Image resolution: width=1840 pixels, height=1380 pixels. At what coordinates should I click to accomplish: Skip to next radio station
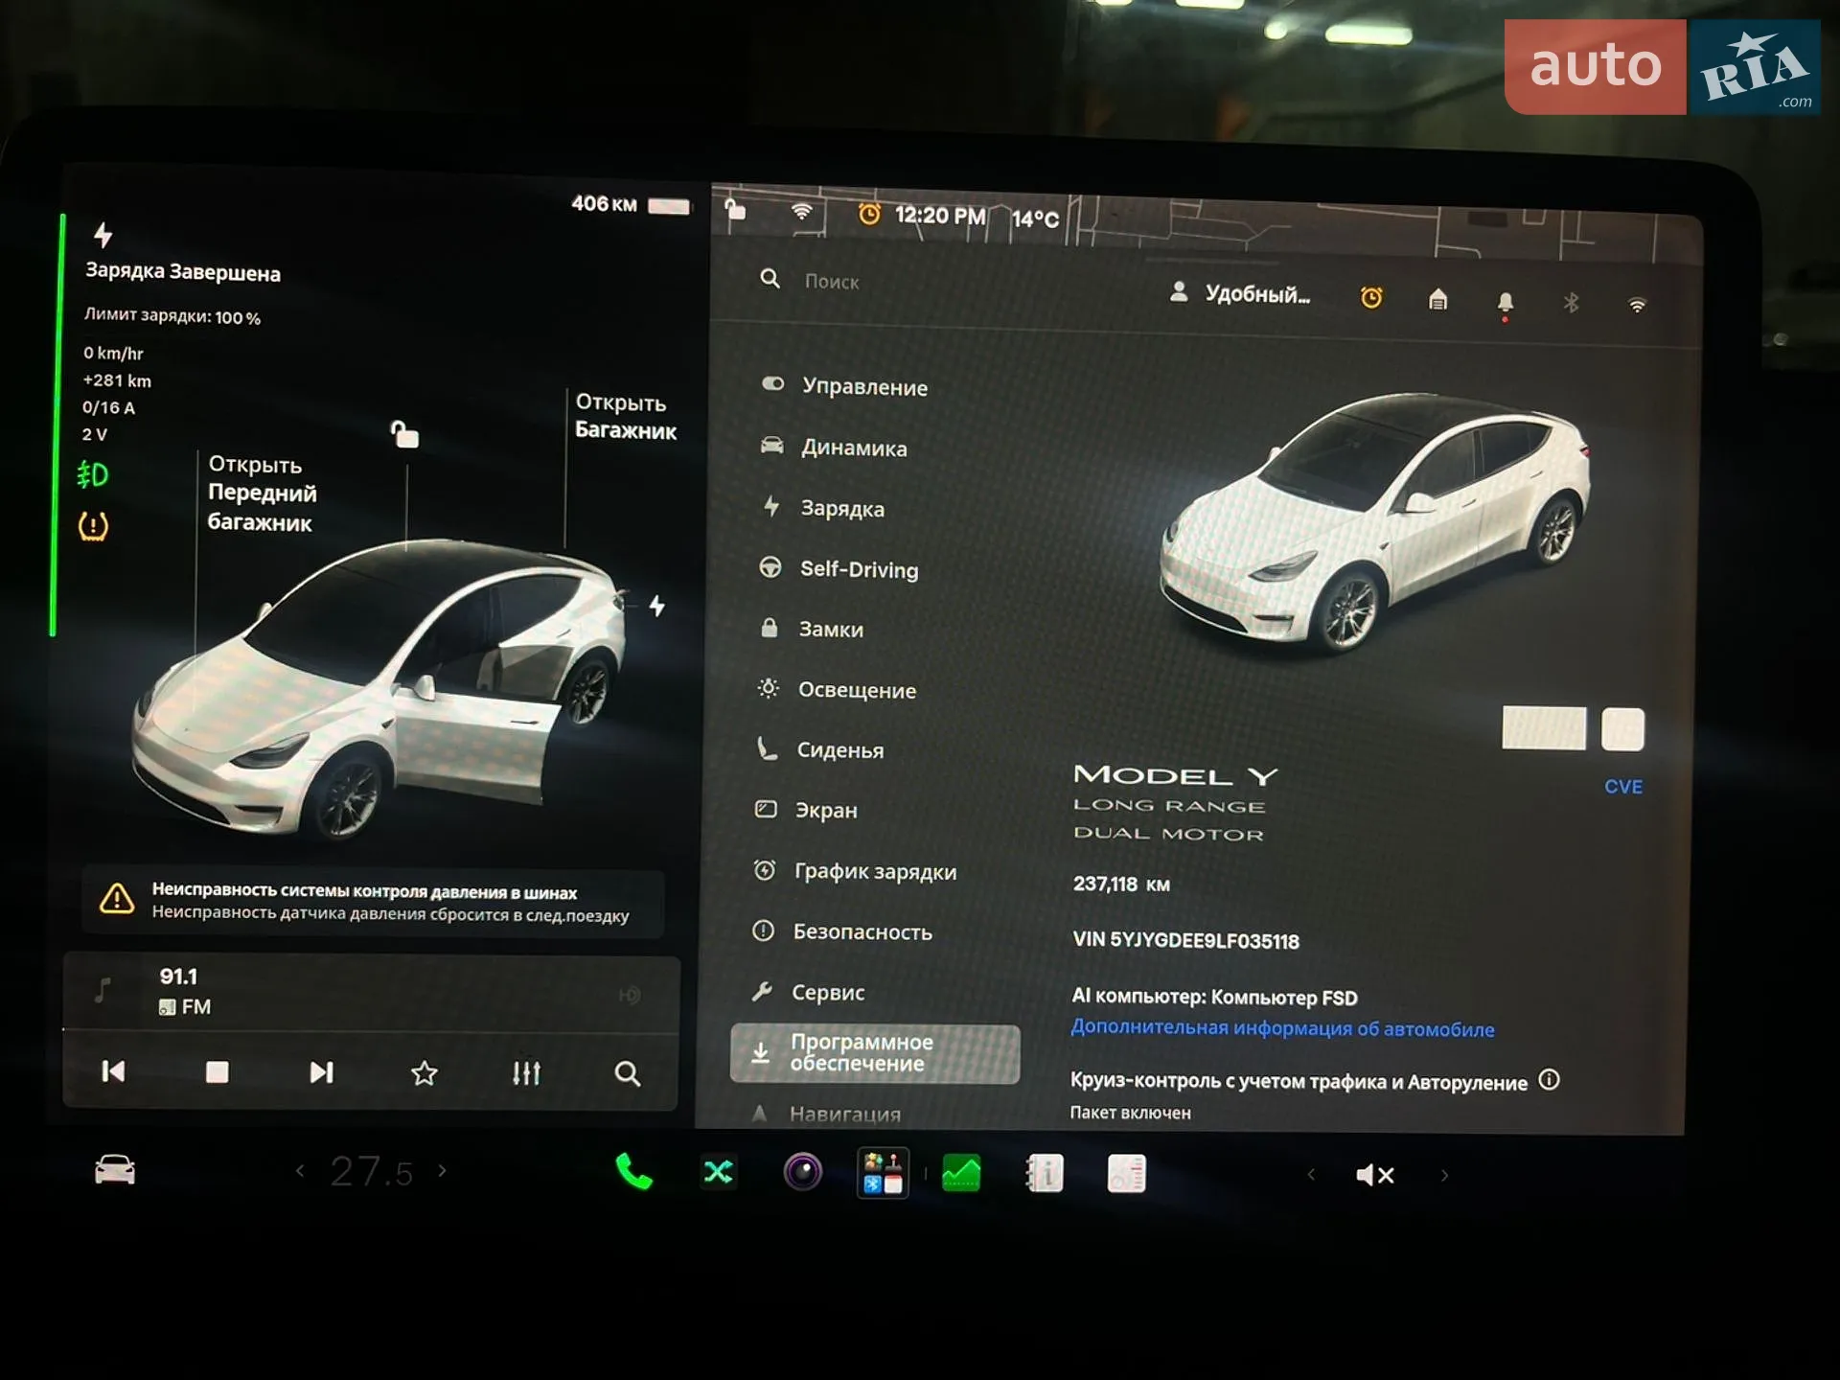321,1072
